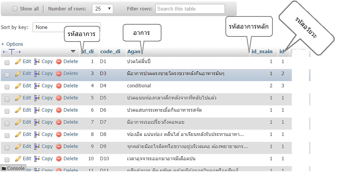The image size is (352, 172).
Task: Click Copy link text in row D10
Action: point(47,159)
